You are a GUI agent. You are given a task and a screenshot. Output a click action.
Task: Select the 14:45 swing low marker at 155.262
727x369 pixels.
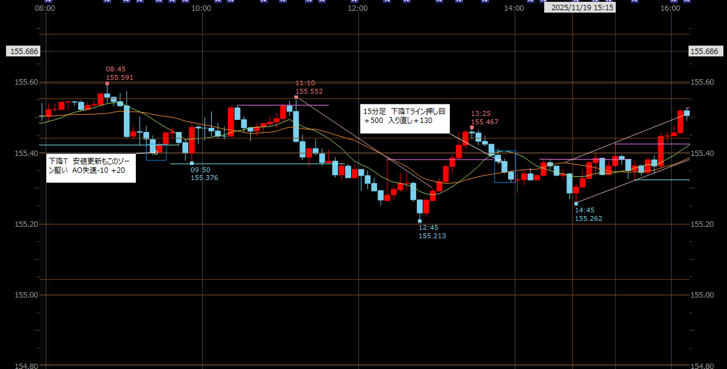pos(576,204)
